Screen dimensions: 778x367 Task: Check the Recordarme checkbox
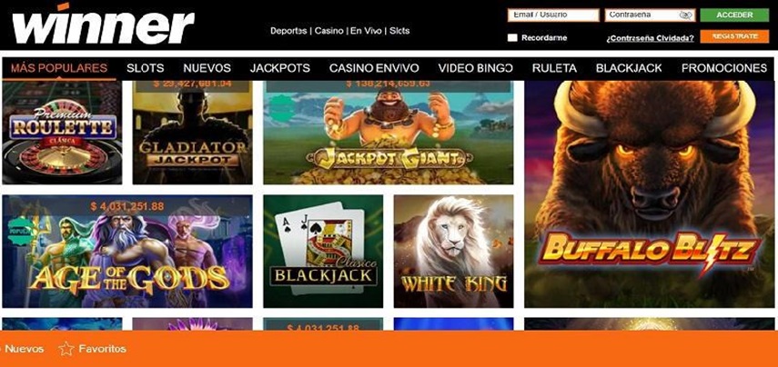(512, 37)
